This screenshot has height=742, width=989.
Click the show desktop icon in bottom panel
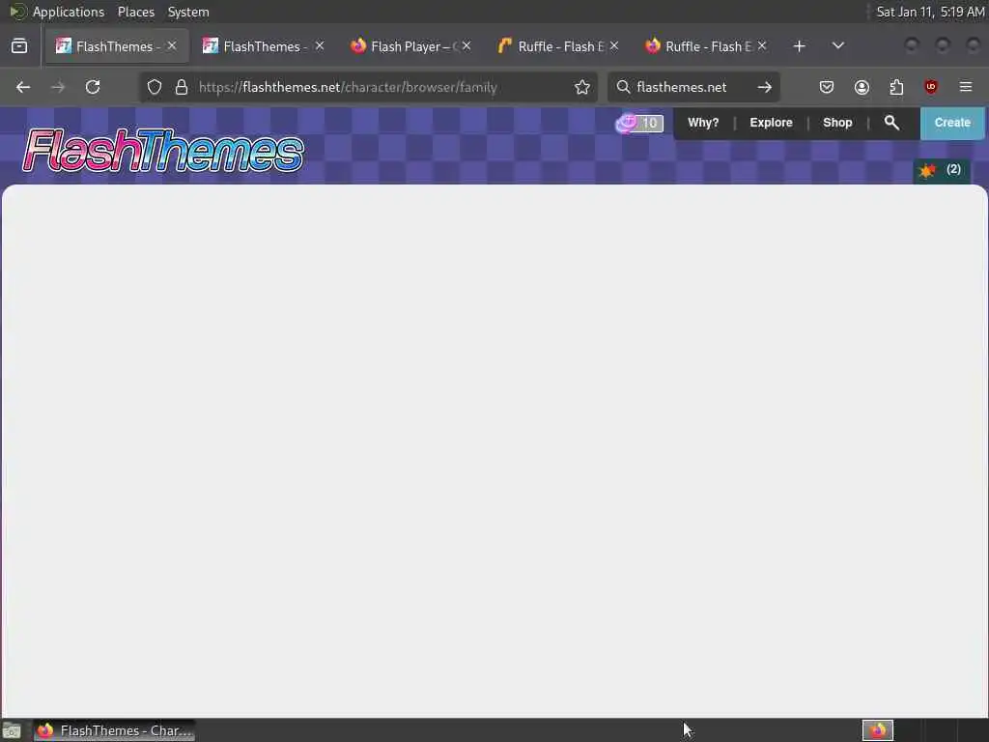(x=12, y=731)
